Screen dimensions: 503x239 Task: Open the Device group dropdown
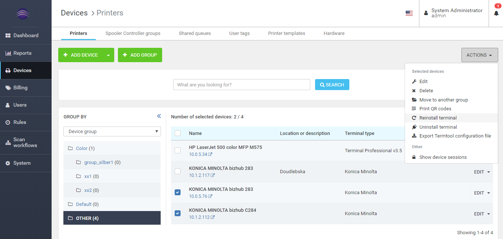(112, 132)
